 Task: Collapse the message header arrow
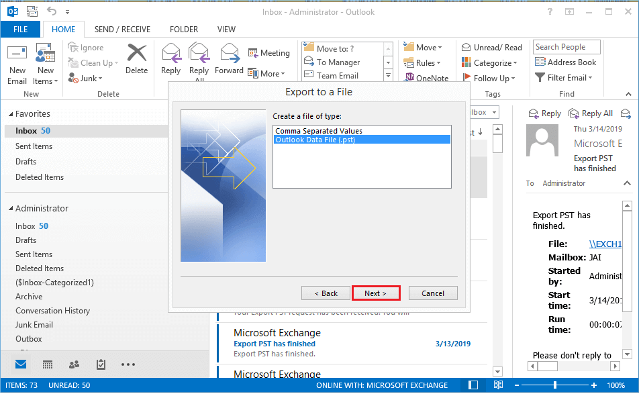627,183
